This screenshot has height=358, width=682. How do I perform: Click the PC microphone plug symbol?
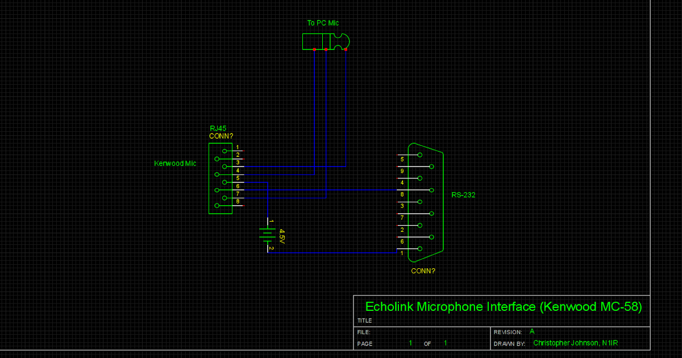point(327,41)
